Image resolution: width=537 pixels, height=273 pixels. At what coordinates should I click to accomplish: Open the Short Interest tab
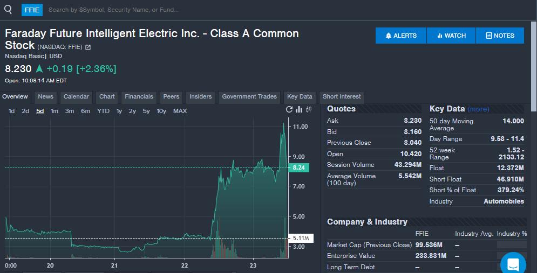tap(342, 97)
